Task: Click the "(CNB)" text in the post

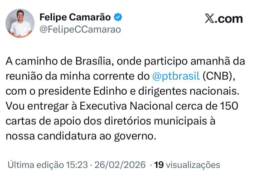Action: click(219, 76)
